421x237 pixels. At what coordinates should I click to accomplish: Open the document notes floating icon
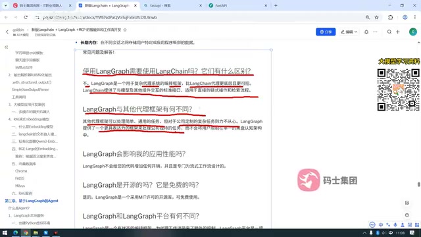click(x=407, y=203)
